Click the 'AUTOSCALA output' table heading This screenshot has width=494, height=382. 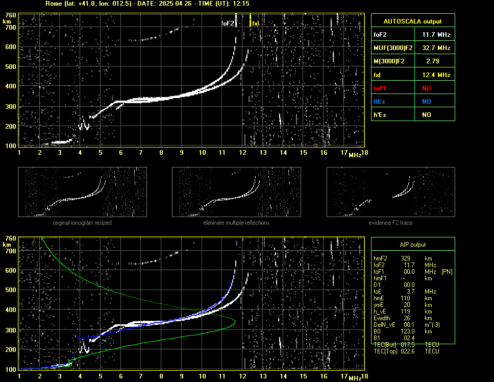point(412,21)
